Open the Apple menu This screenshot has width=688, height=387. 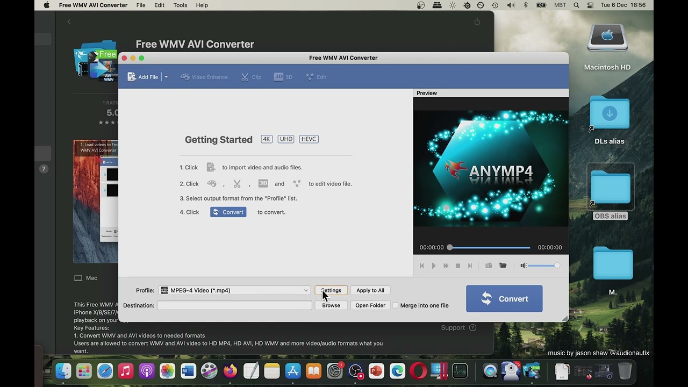point(46,5)
